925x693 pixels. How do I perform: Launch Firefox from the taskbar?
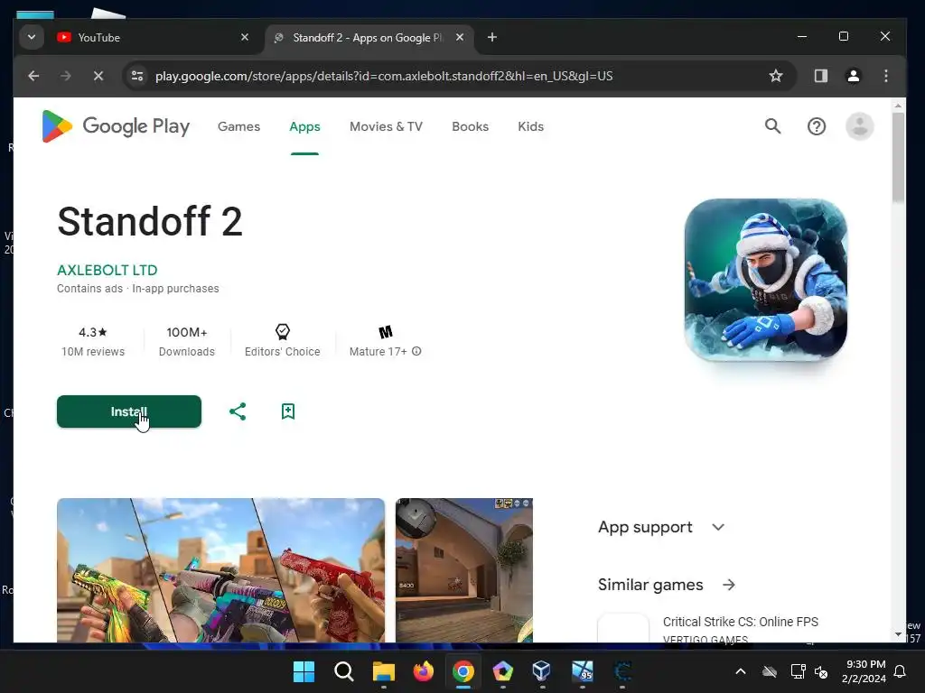tap(423, 671)
